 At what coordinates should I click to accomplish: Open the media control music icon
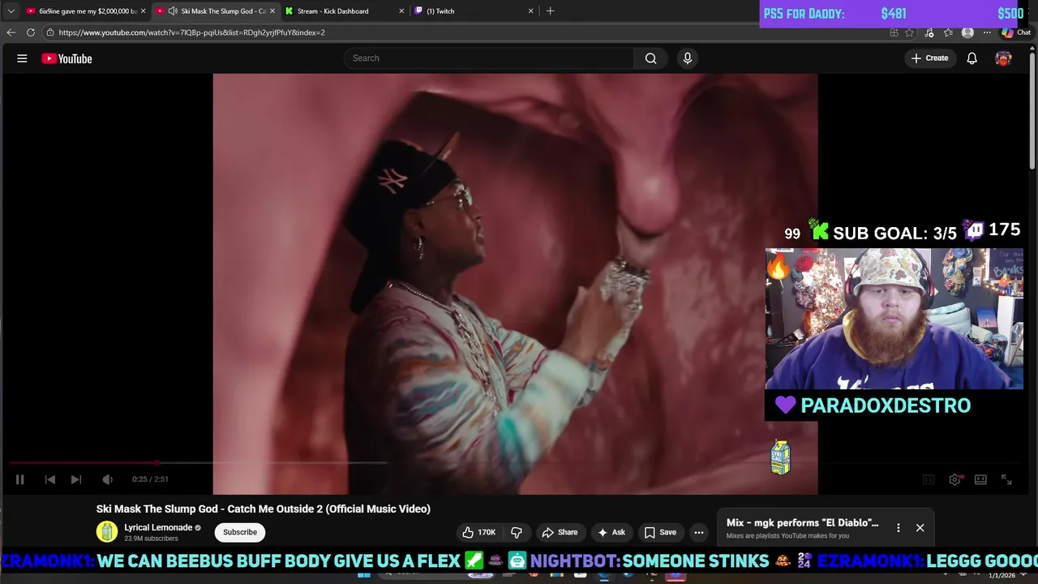click(929, 32)
